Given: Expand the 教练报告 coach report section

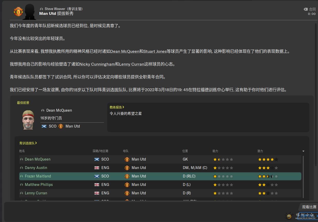Looking at the screenshot, I should 117,107.
